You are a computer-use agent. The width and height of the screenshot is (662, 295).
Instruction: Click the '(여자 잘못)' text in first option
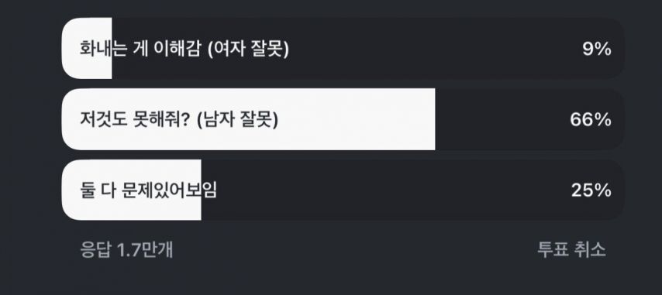(x=248, y=50)
